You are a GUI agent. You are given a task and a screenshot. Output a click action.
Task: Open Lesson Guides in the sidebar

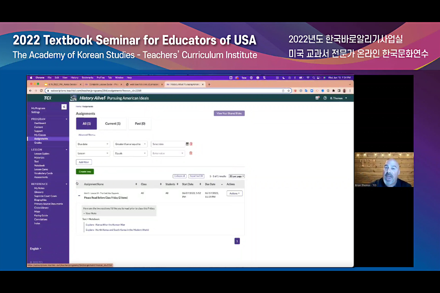(42, 154)
